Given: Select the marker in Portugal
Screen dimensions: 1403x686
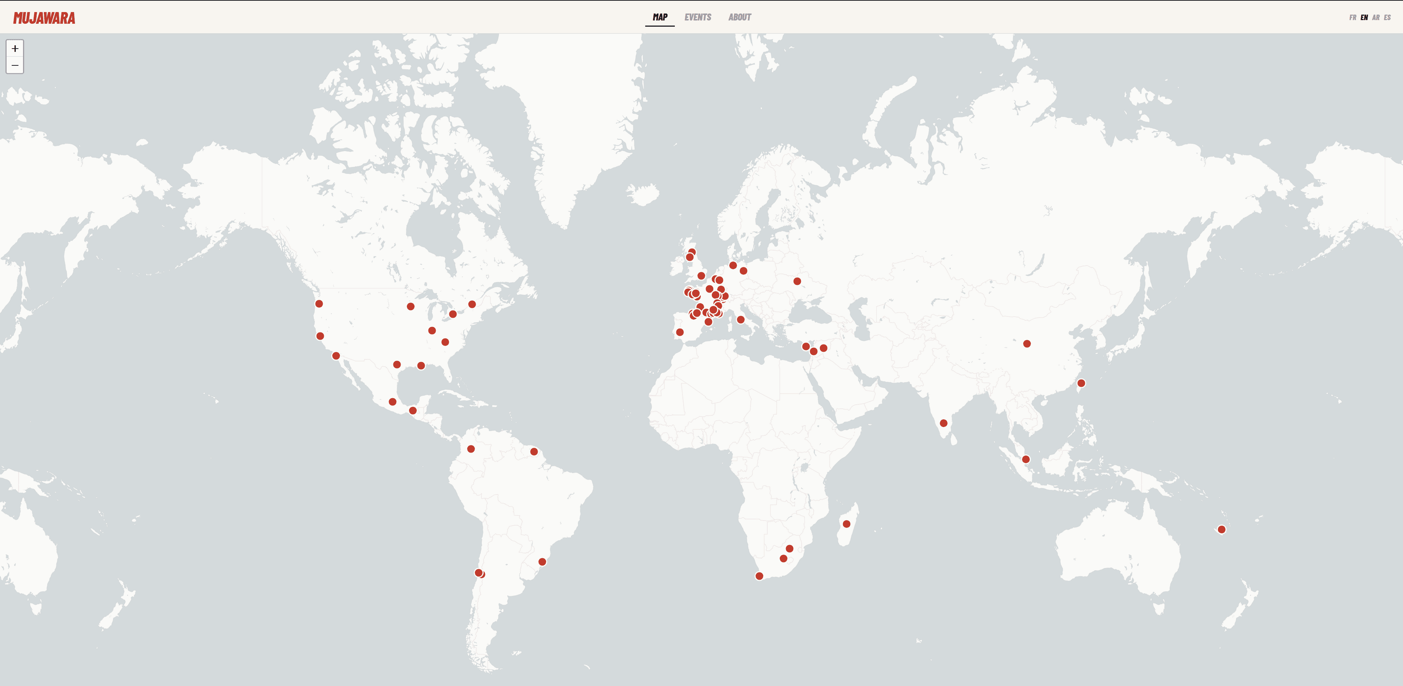Looking at the screenshot, I should [x=680, y=332].
